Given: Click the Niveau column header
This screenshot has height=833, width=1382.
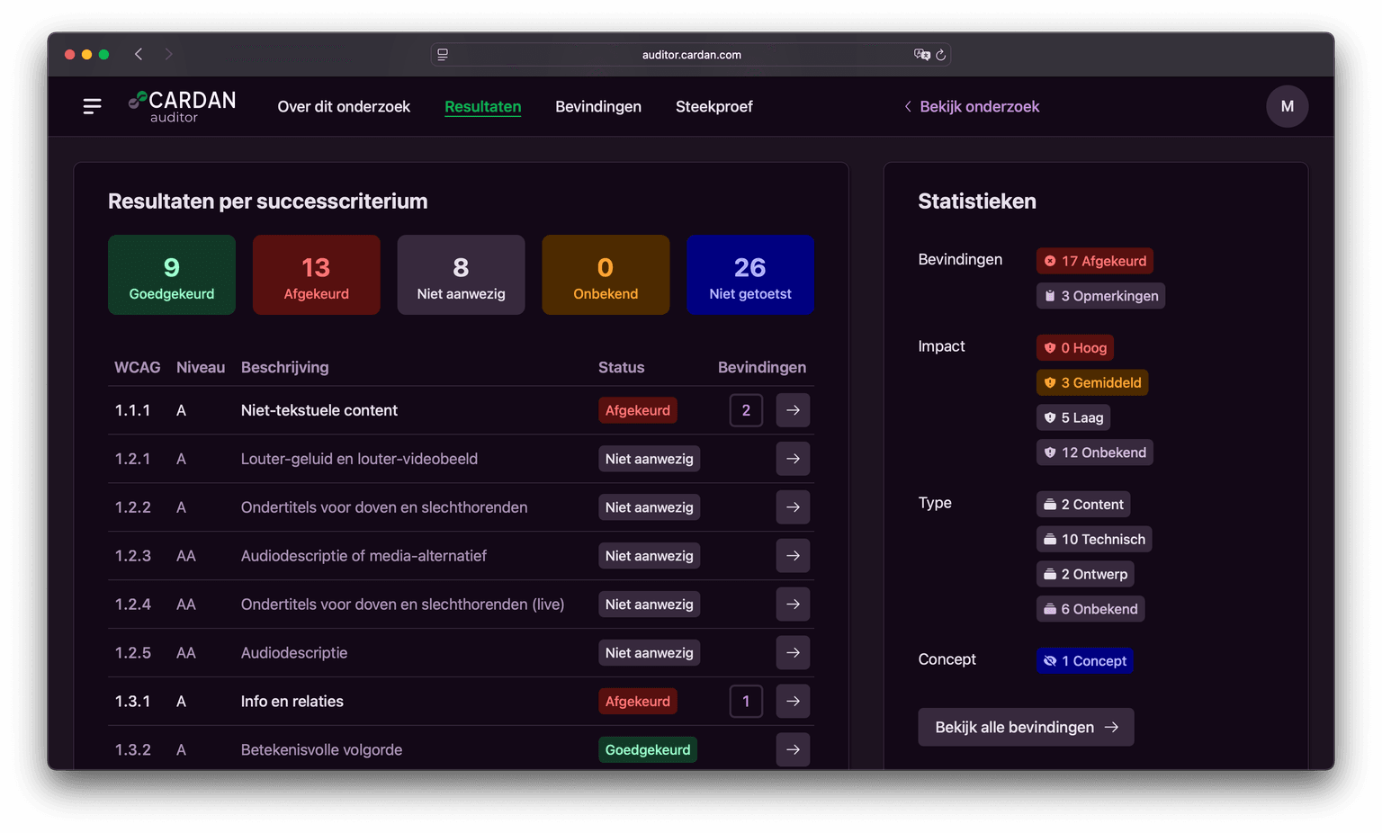Looking at the screenshot, I should pos(201,367).
